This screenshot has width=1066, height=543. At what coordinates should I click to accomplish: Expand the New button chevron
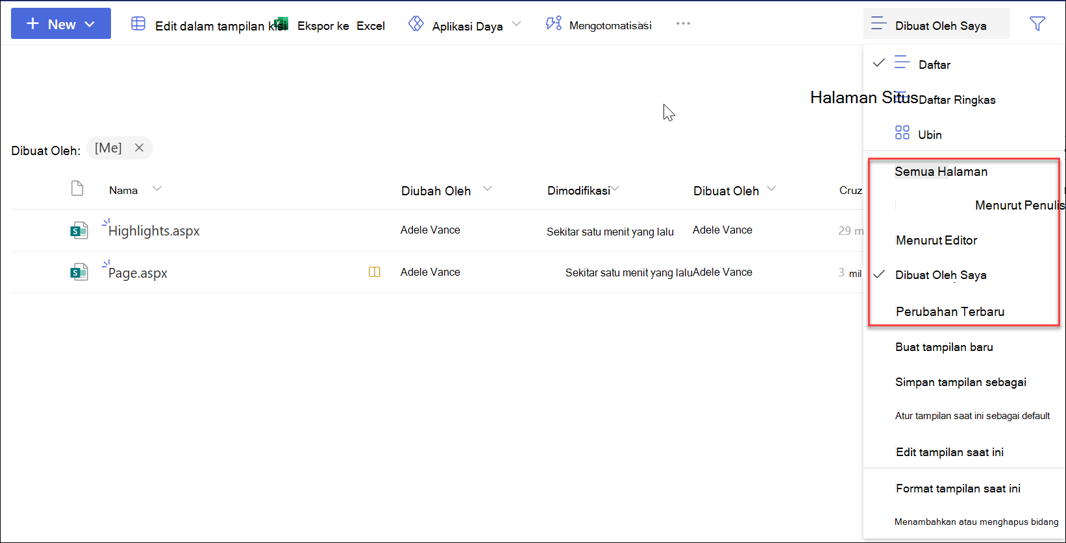(90, 25)
